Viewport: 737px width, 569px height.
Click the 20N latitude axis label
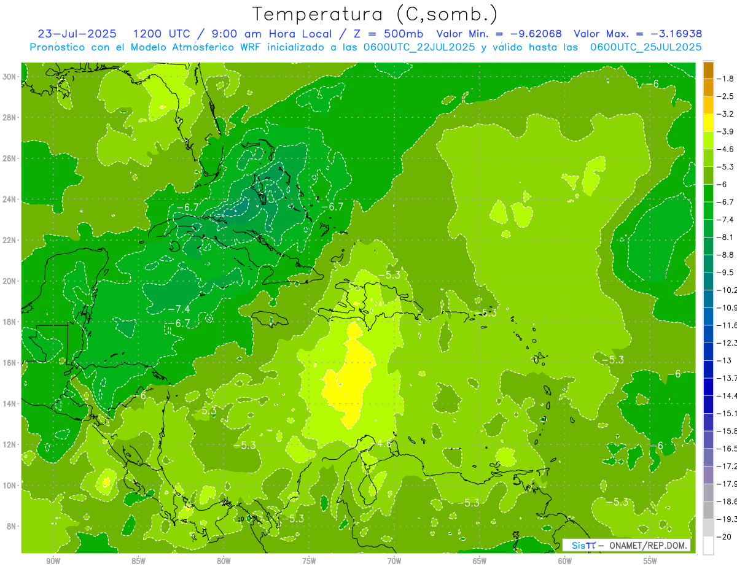10,281
